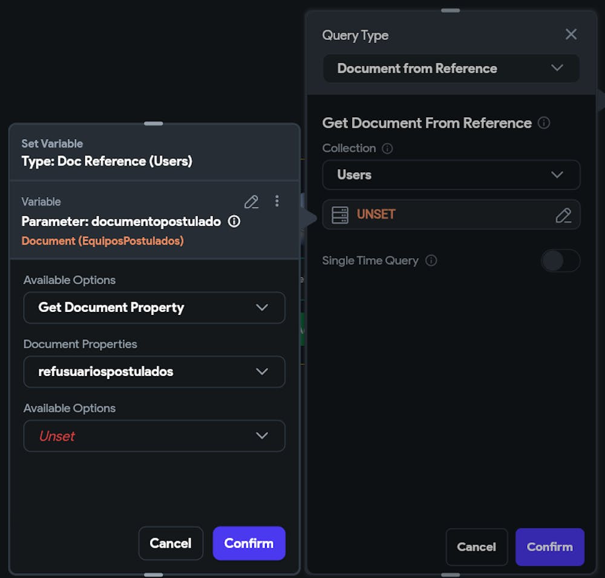This screenshot has height=578, width=605.
Task: Open the Users collection dropdown
Action: tap(451, 175)
